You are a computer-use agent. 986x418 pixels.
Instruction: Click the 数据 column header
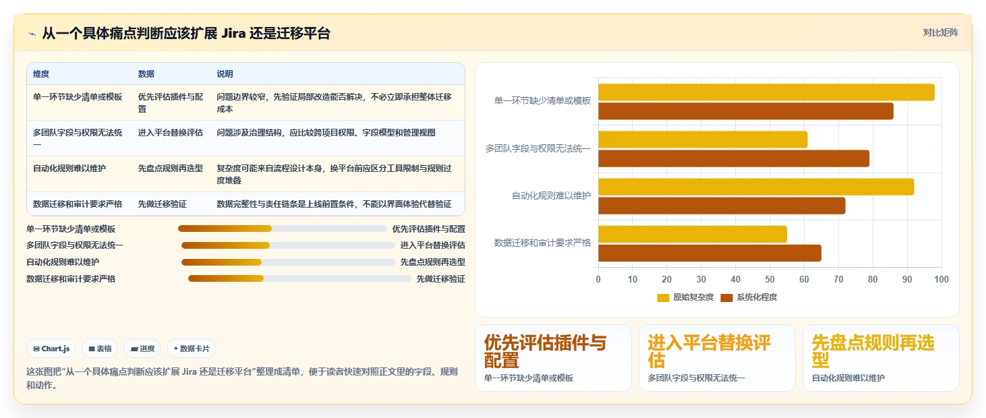[146, 73]
